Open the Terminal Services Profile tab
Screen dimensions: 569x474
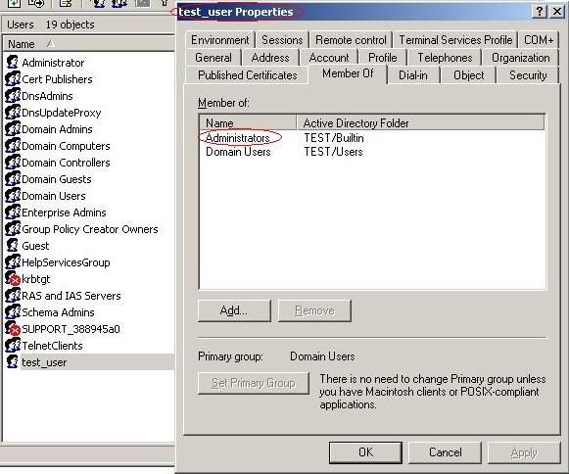[x=455, y=39]
